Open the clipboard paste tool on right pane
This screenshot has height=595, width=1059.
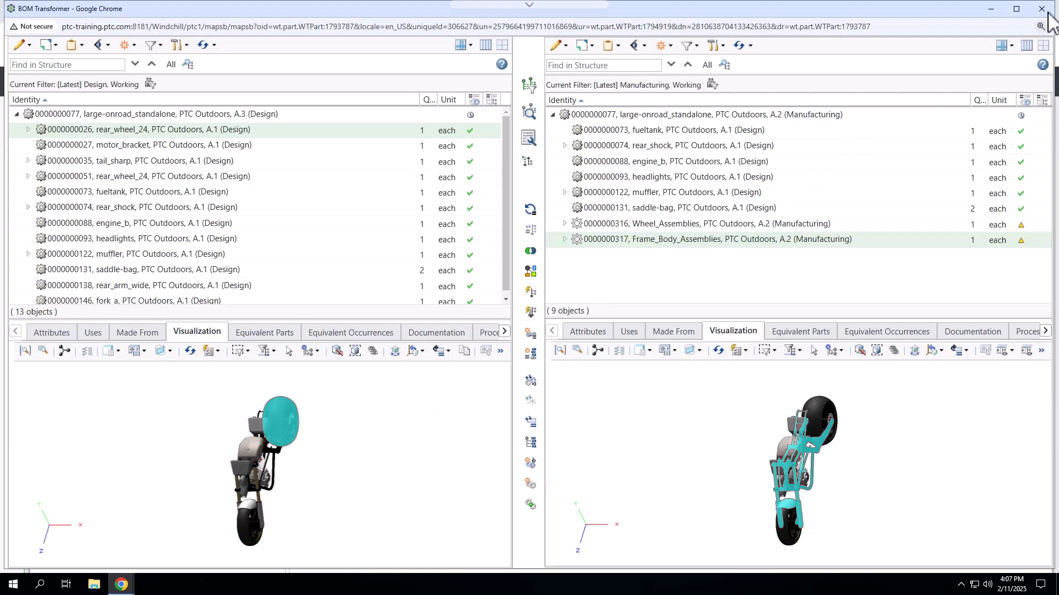609,45
